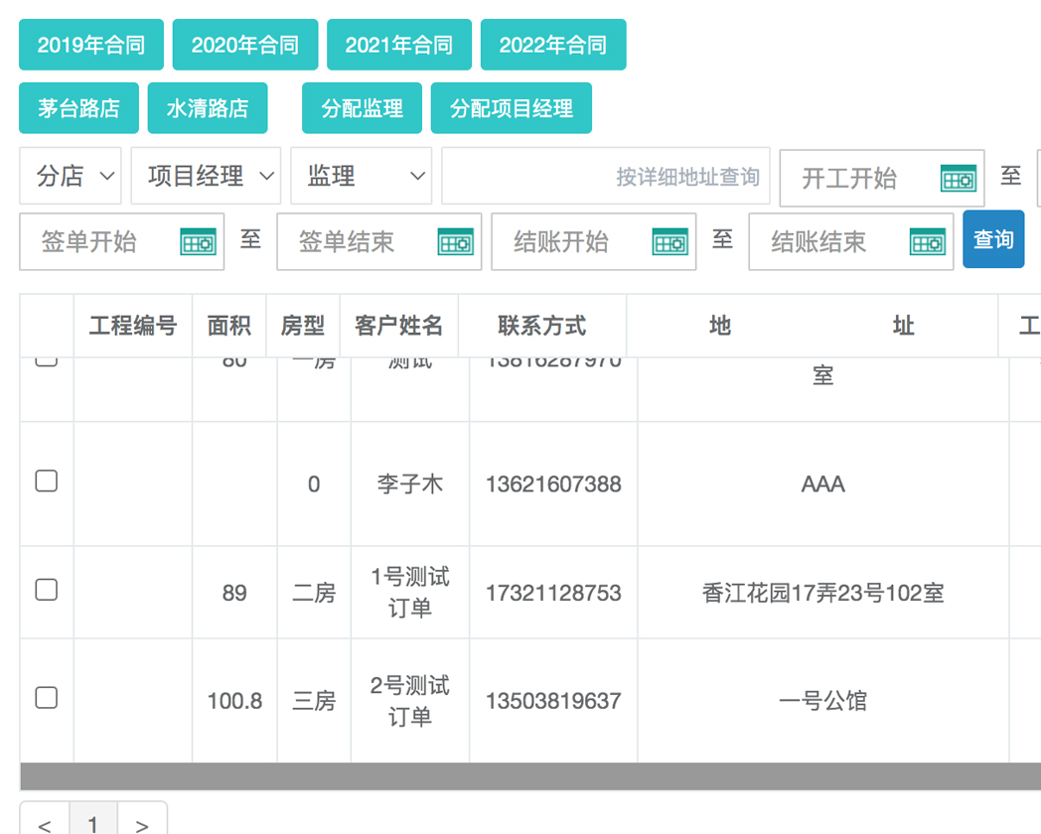Go to previous page arrow

[x=45, y=823]
